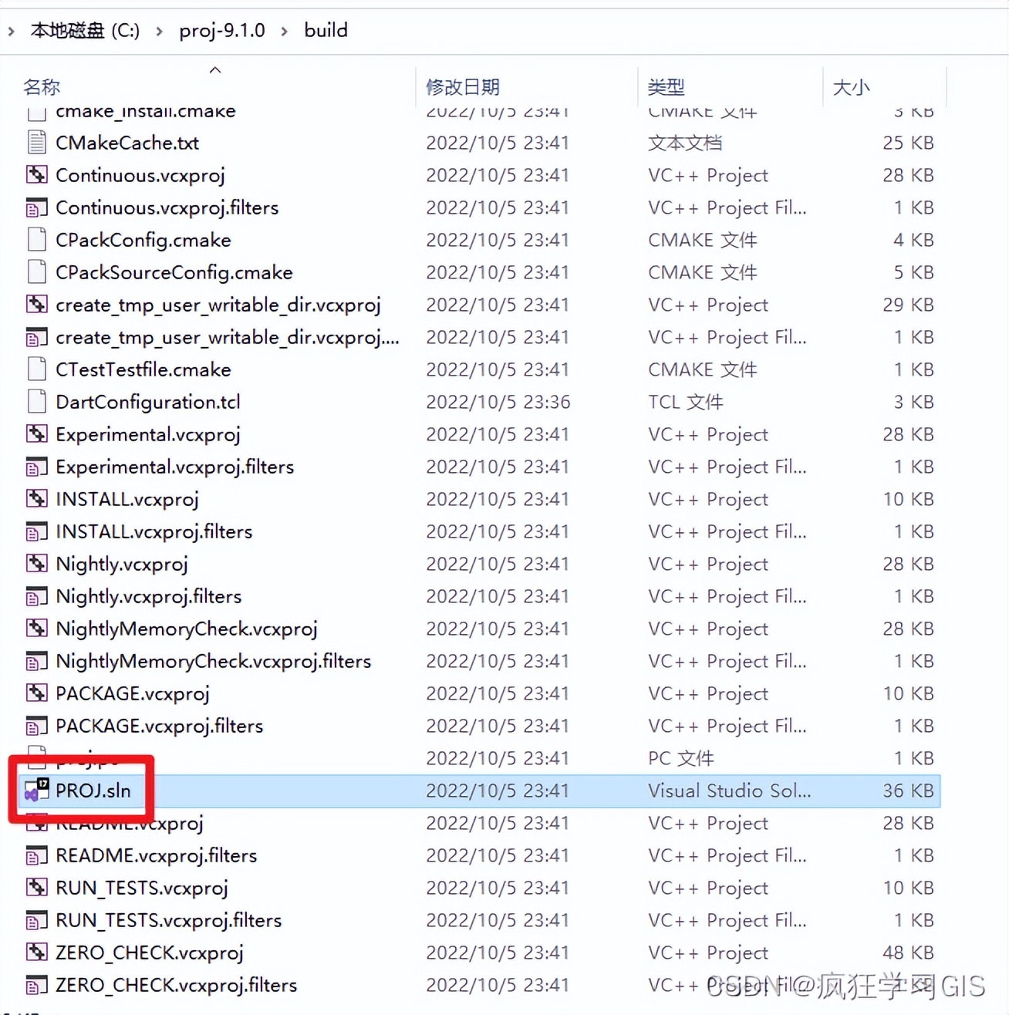Click the Continuous.vcxproj project icon
Image resolution: width=1009 pixels, height=1015 pixels.
coord(36,175)
